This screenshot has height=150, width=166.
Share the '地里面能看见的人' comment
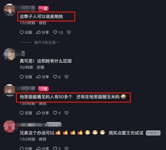(43, 113)
